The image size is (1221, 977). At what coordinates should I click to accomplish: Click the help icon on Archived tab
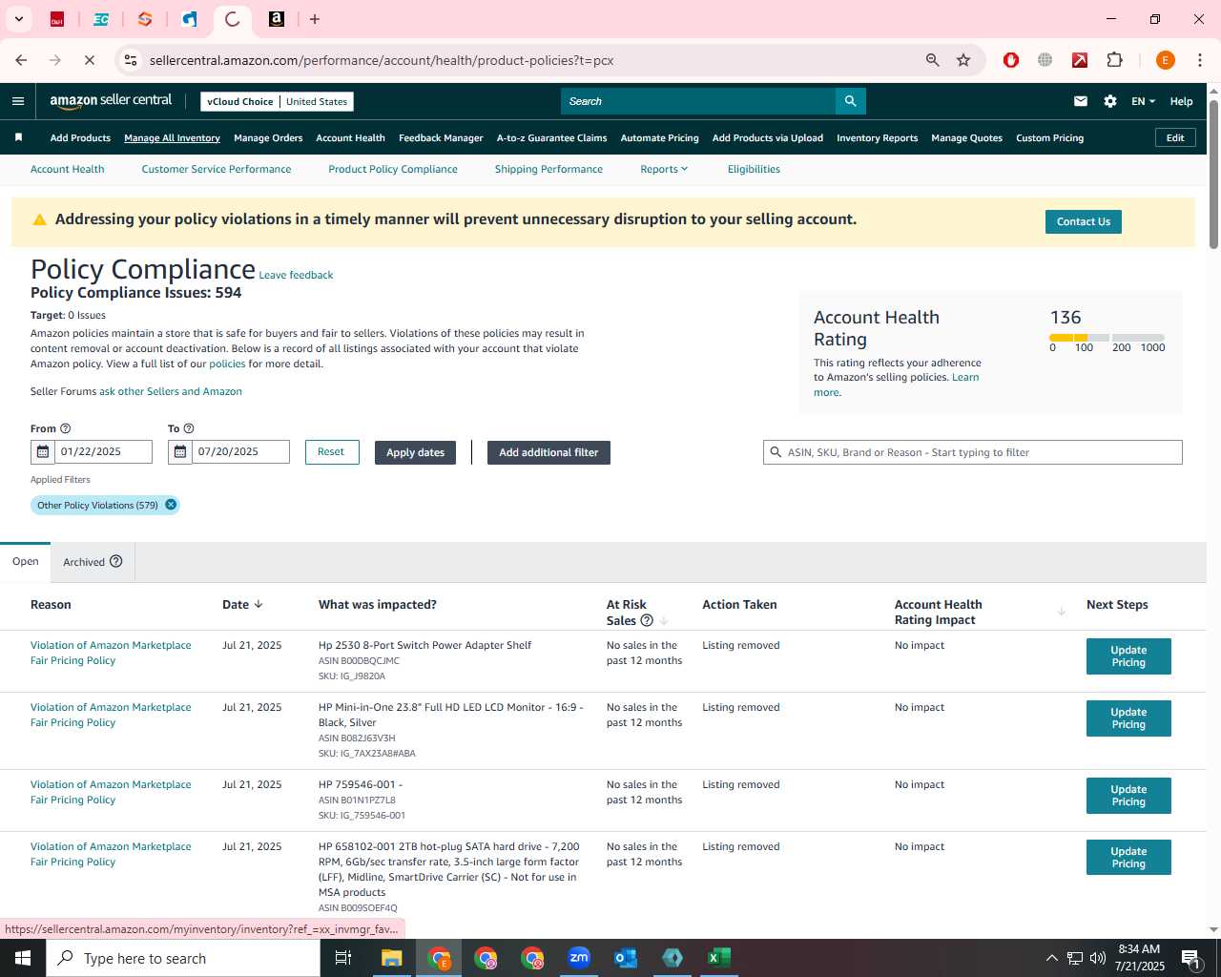point(116,561)
